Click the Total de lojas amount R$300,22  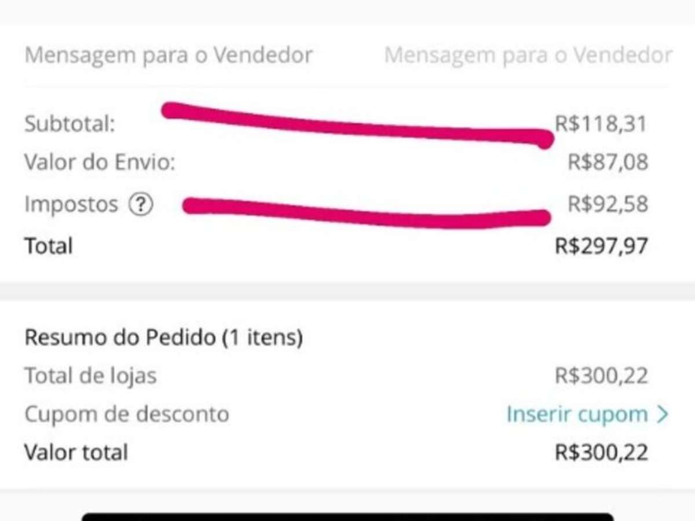(x=601, y=376)
